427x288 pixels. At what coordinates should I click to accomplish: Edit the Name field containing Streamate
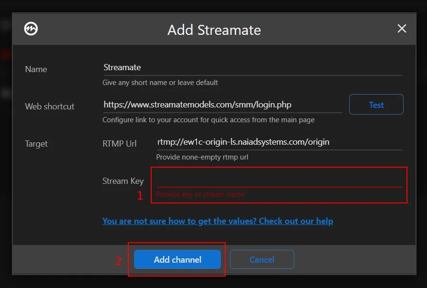tap(252, 68)
